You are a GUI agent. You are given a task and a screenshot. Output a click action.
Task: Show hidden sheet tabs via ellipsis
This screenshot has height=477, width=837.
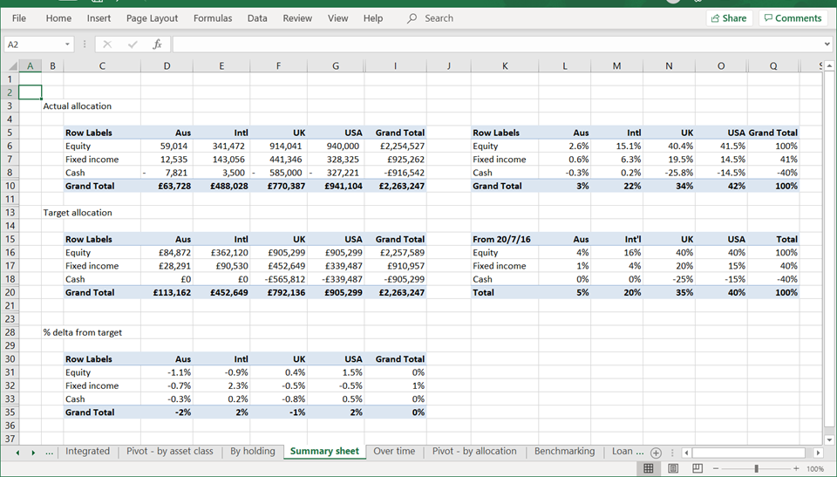pos(50,452)
